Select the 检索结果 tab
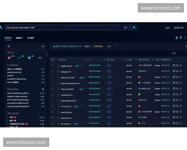This screenshot has width=187, height=150. (x=8, y=38)
